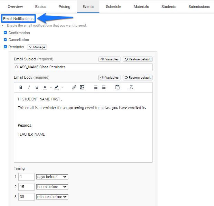Switch to the Basics tab
This screenshot has height=206, width=214.
[41, 7]
